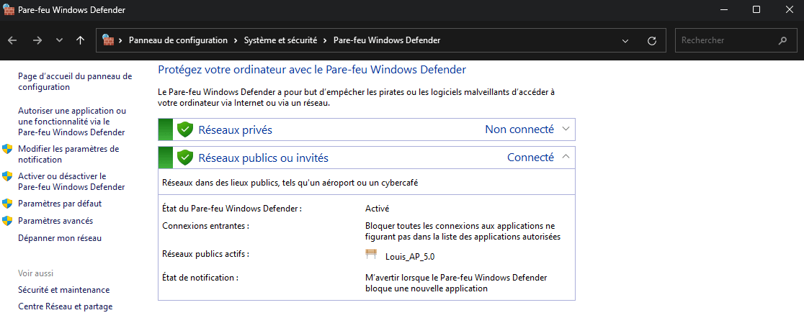This screenshot has width=804, height=323.
Task: Select Panneau de configuration breadcrumb
Action: pos(178,40)
